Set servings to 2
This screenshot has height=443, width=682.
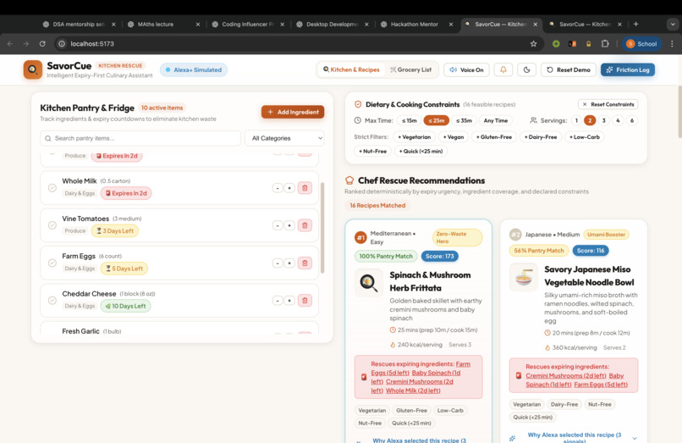[x=590, y=120]
